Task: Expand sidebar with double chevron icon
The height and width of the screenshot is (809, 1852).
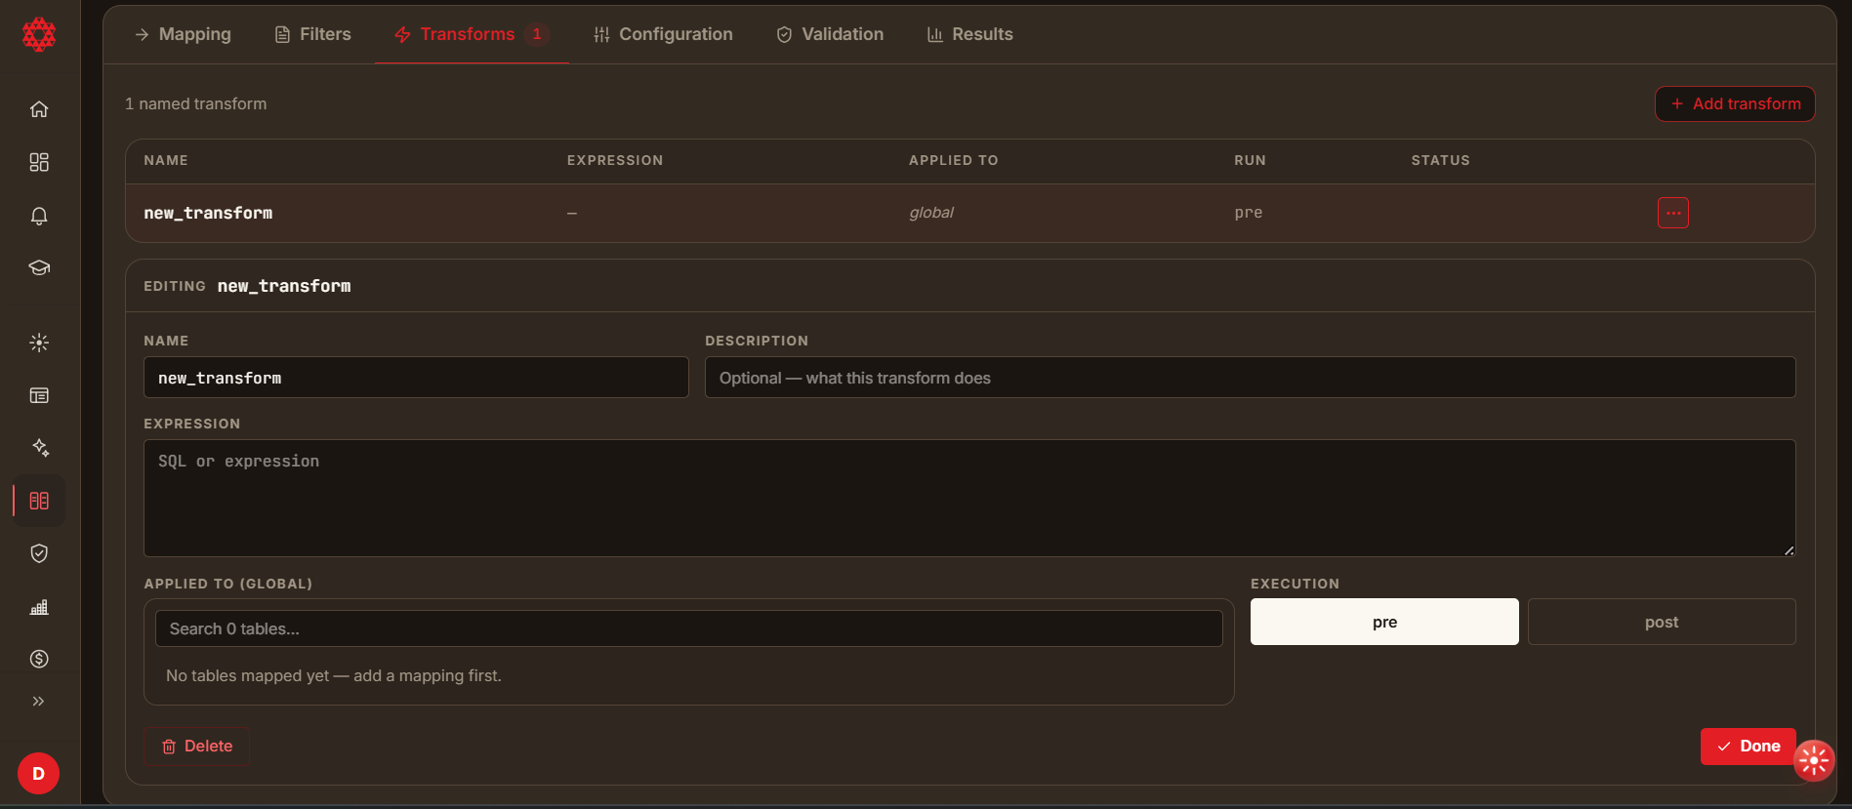Action: coord(39,701)
